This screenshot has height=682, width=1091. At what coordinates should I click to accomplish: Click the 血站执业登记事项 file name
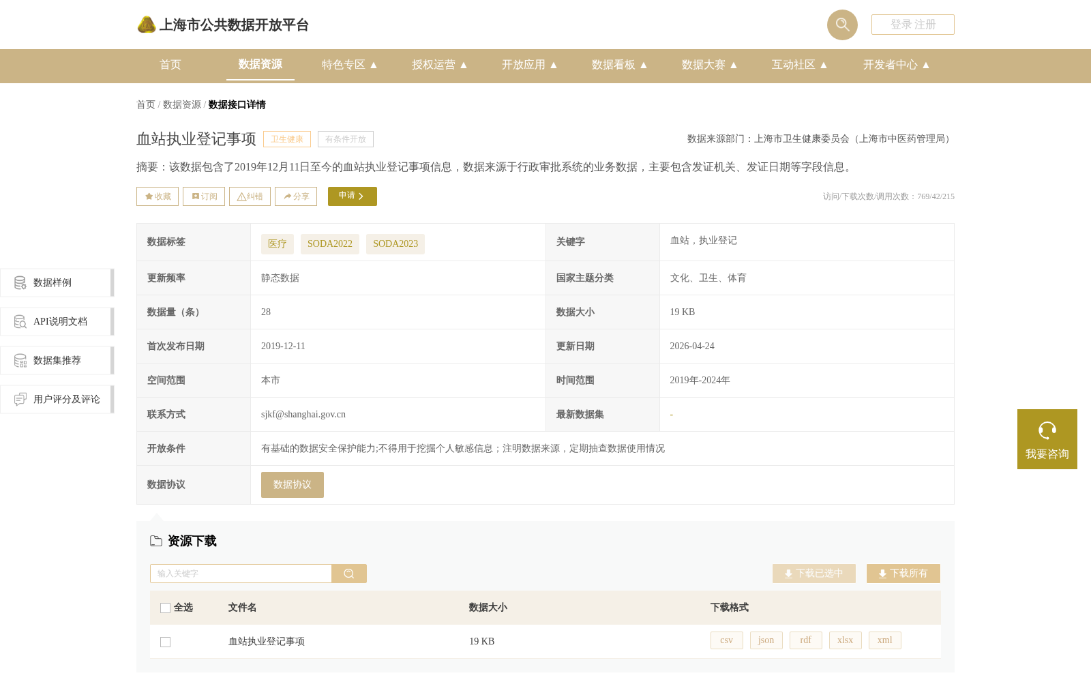coord(267,642)
